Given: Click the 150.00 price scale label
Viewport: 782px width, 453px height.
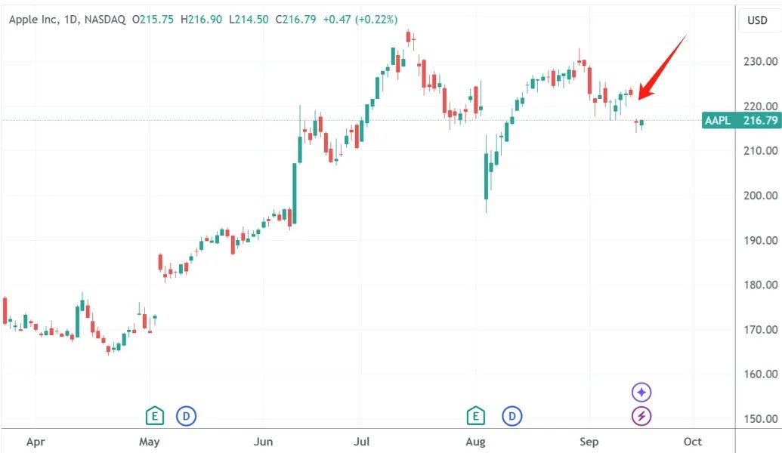Looking at the screenshot, I should pos(759,419).
